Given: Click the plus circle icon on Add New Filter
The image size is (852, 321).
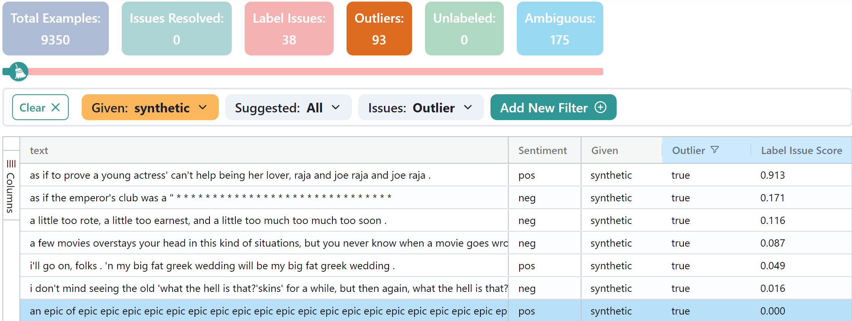Looking at the screenshot, I should 600,108.
